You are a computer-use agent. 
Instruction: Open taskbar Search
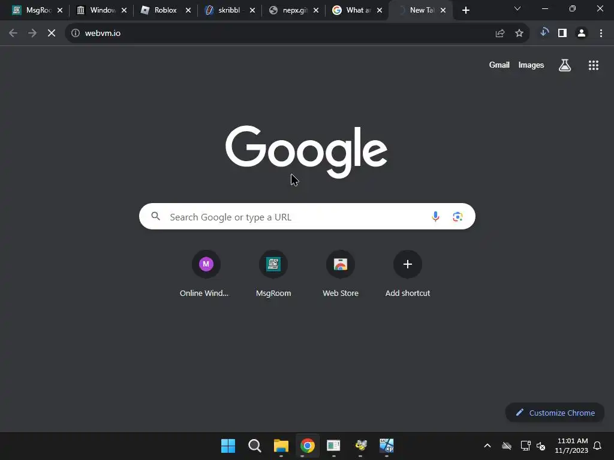point(254,446)
